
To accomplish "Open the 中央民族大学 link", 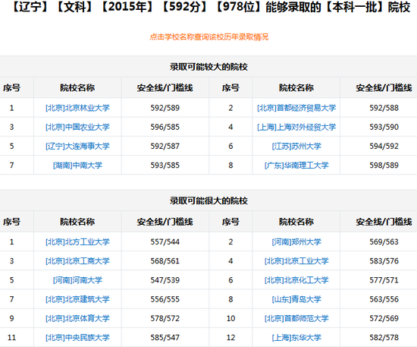I will (77, 338).
